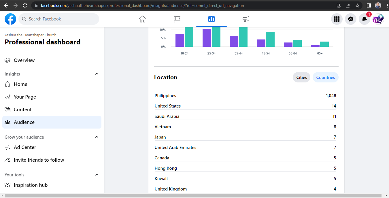This screenshot has width=389, height=198.
Task: Go to the Facebook Home feed icon
Action: click(x=143, y=19)
